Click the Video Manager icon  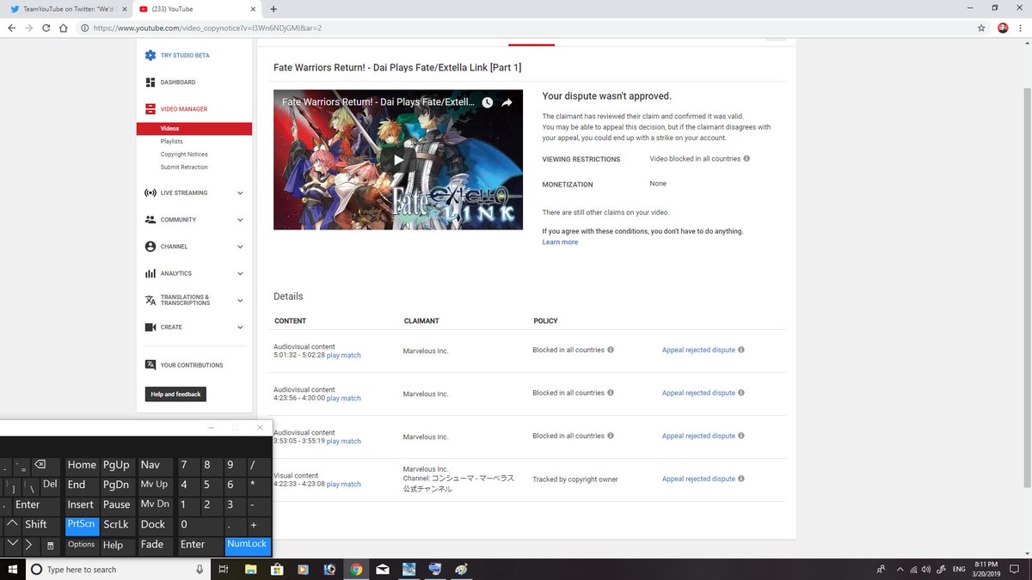pyautogui.click(x=150, y=109)
